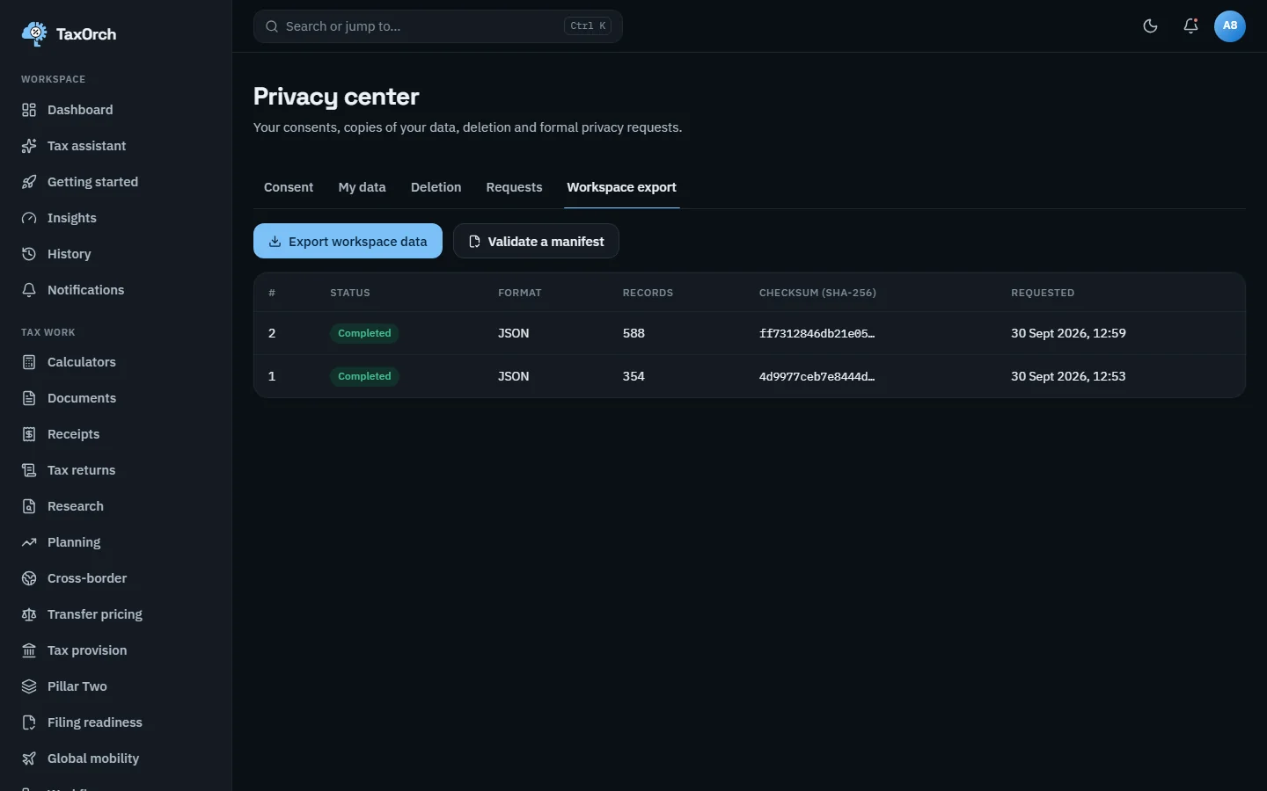
Task: Click the CHECKSUM (SHA-256) column header
Action: tap(817, 293)
